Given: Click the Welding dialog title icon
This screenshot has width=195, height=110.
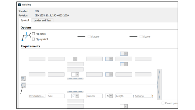Looking at the screenshot, I should click(19, 5).
